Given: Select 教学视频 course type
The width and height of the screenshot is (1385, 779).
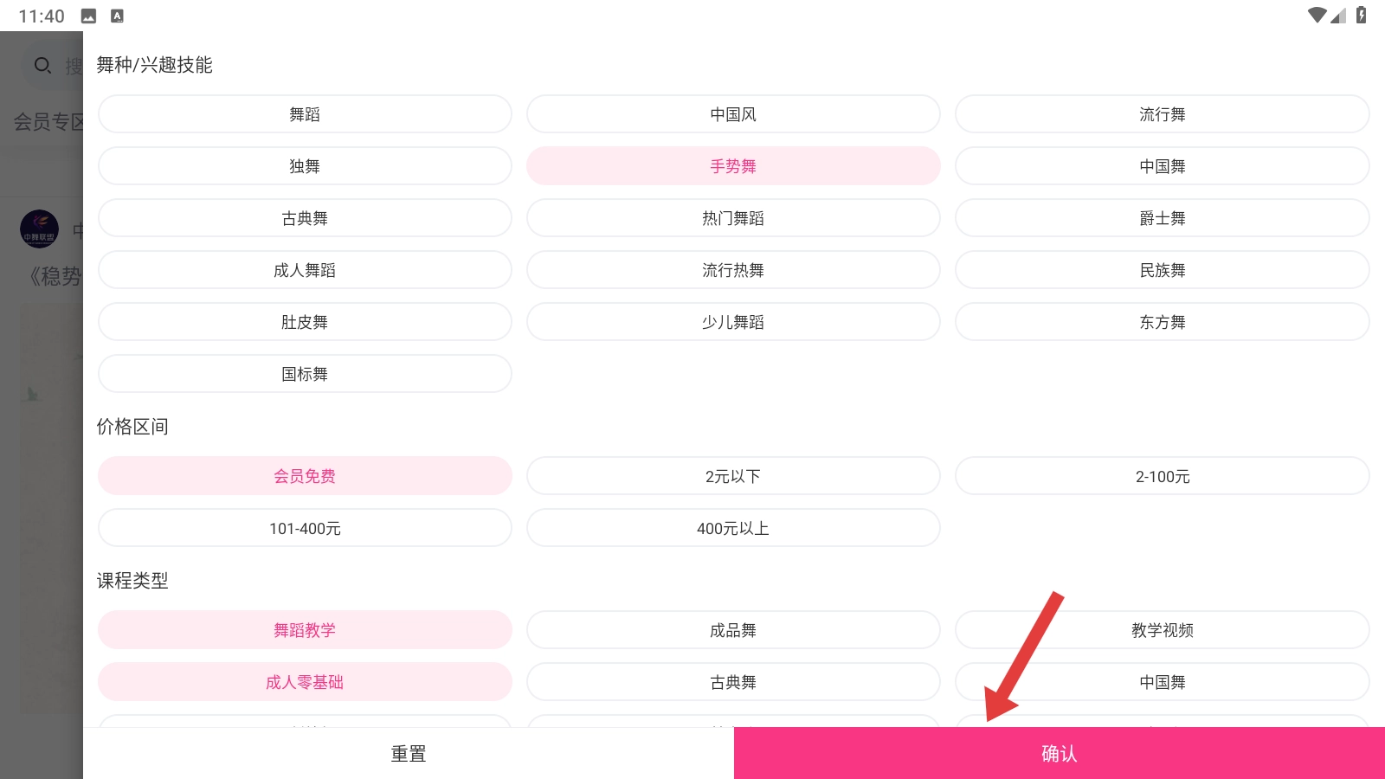Looking at the screenshot, I should pyautogui.click(x=1162, y=630).
